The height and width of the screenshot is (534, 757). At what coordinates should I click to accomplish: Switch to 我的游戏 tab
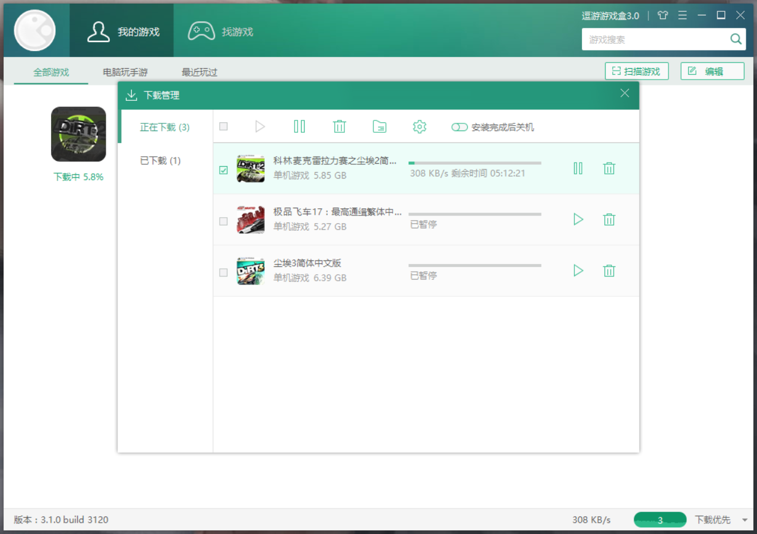122,31
